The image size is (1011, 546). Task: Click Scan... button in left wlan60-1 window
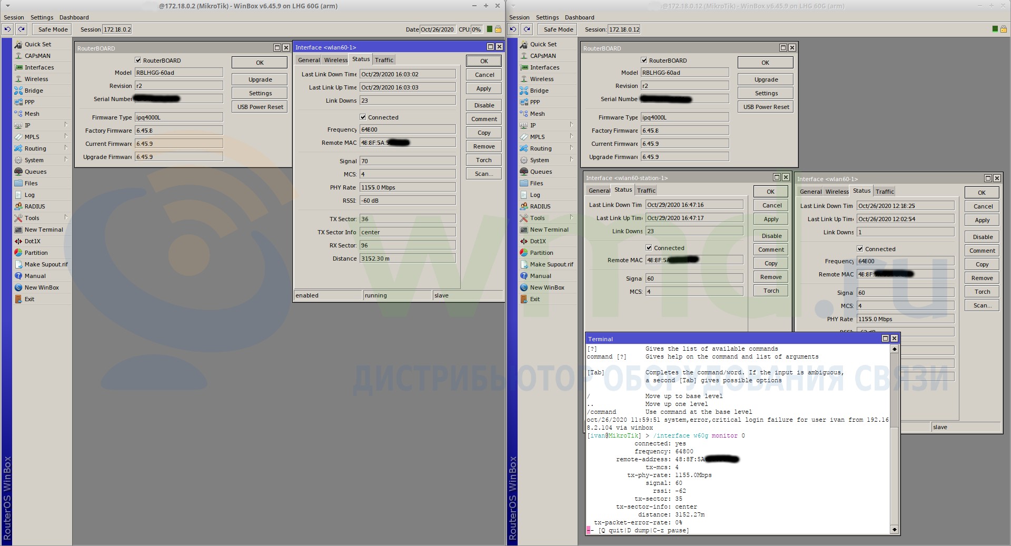(x=484, y=174)
